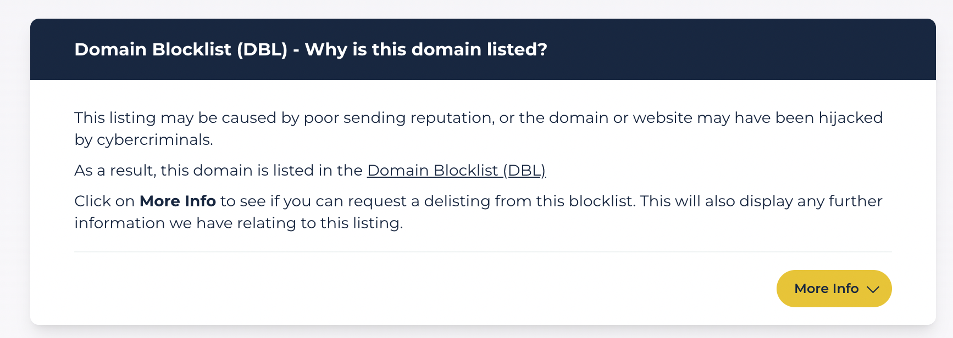Click the phrase "Click on" before More Info
The width and height of the screenshot is (953, 338).
[x=104, y=201]
